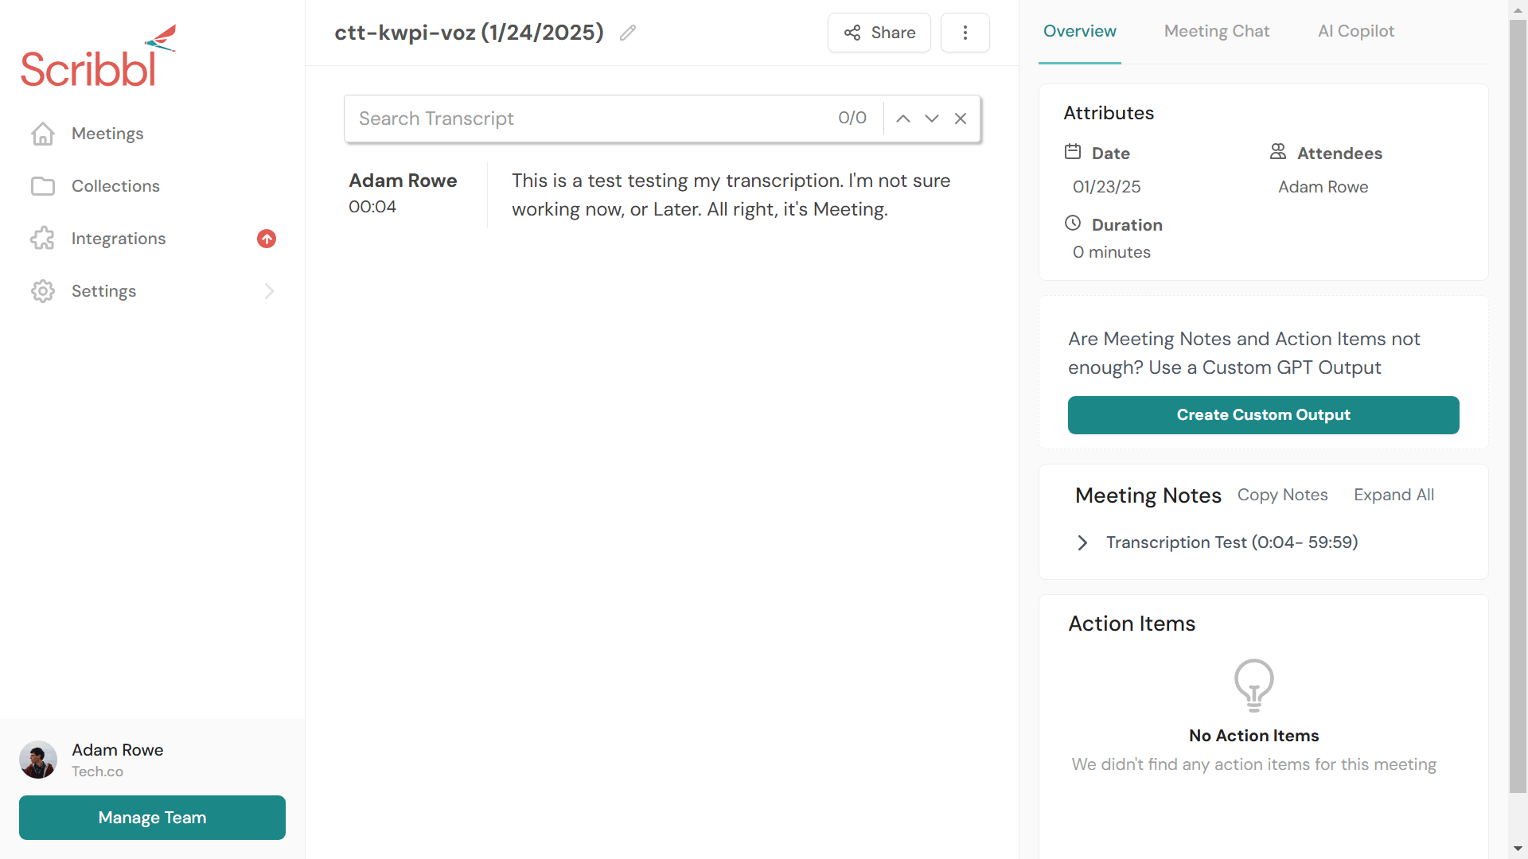Expand the Settings submenu chevron

pyautogui.click(x=270, y=290)
